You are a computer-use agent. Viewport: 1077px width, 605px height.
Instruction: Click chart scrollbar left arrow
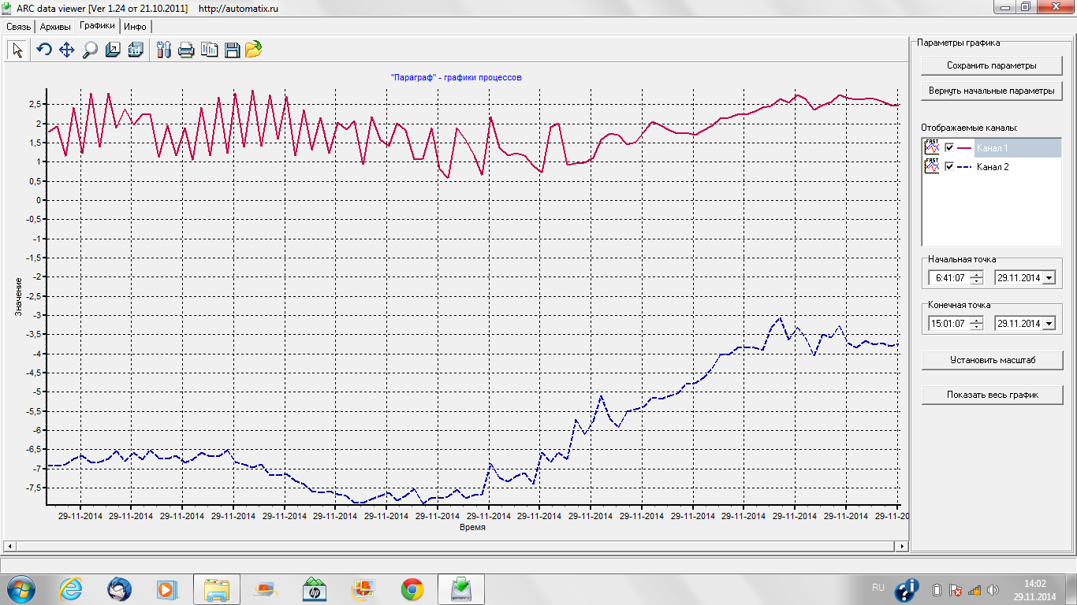9,546
